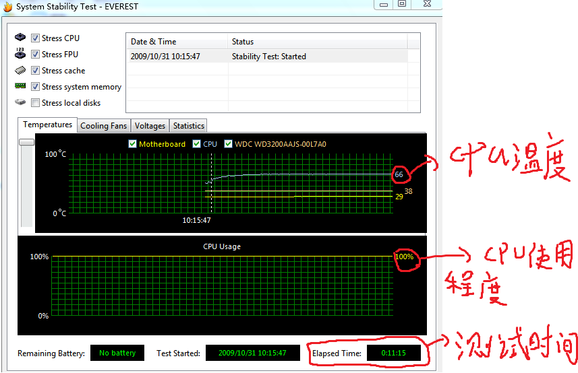This screenshot has width=578, height=373.
Task: Click the Test Started time value
Action: [252, 353]
